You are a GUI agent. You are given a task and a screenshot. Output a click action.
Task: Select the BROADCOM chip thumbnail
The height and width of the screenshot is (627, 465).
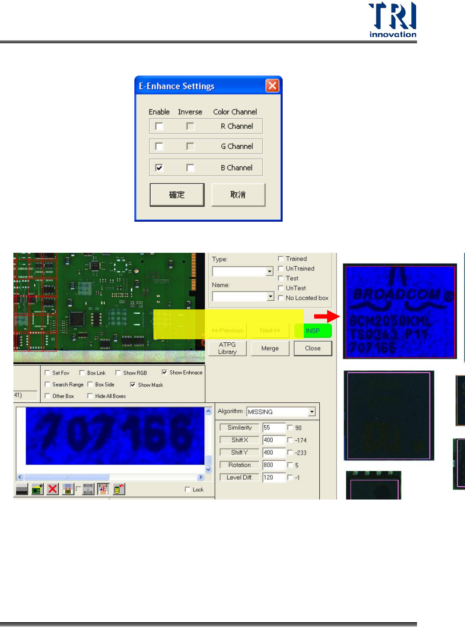[400, 311]
